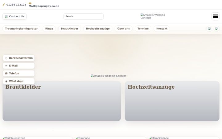Image resolution: width=222 pixels, height=139 pixels.
Task: Open the Verlobungsringe image card
Action: tap(38, 138)
